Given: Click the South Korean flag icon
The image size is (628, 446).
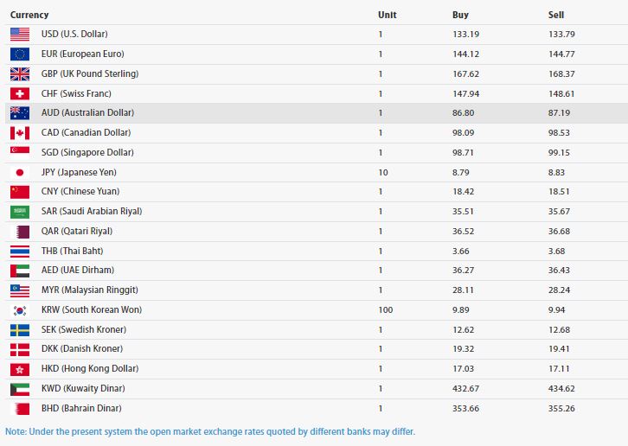Looking at the screenshot, I should (20, 309).
